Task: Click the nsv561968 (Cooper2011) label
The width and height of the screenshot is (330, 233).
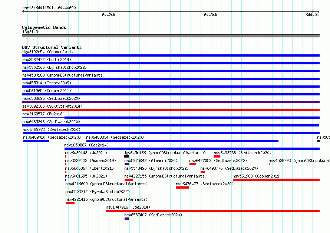Action: coord(257,176)
